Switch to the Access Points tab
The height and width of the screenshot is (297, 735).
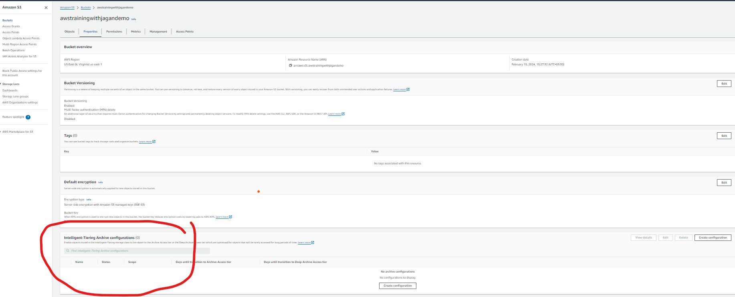pyautogui.click(x=185, y=31)
